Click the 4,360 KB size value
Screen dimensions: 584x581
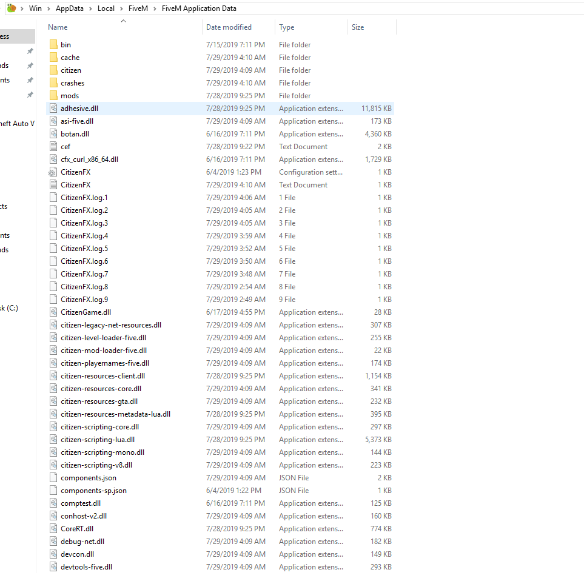coord(378,133)
